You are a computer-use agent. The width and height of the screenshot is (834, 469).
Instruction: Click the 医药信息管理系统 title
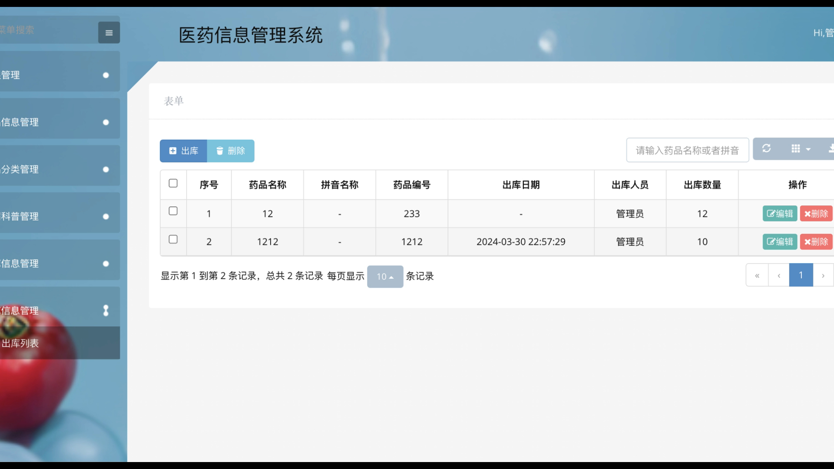point(251,35)
